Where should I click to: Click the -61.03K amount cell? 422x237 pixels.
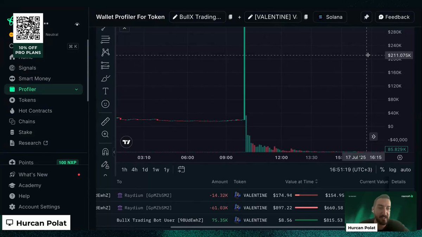pyautogui.click(x=218, y=208)
